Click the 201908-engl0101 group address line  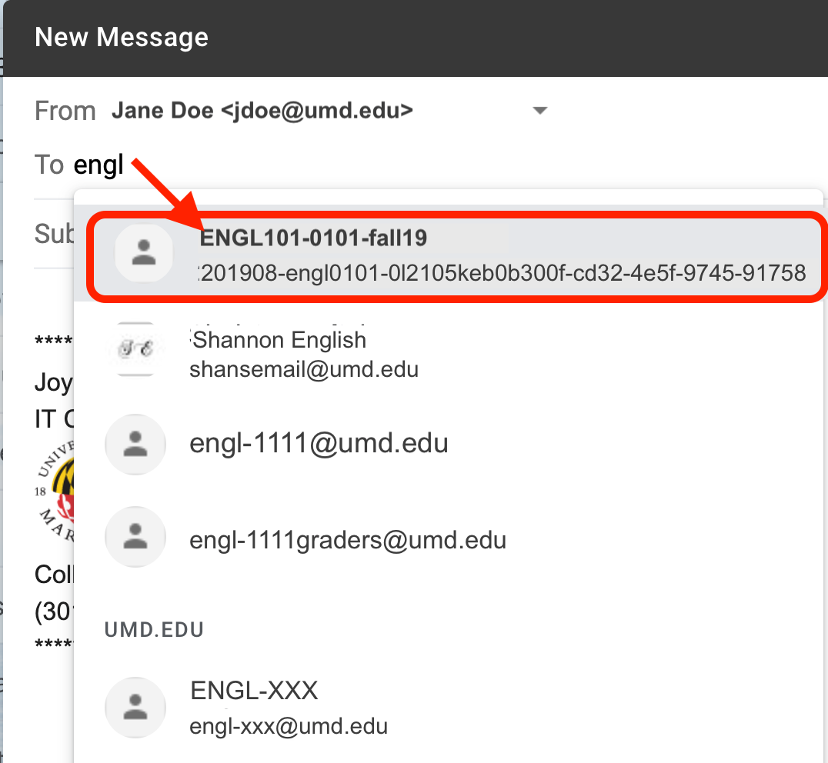pyautogui.click(x=502, y=273)
